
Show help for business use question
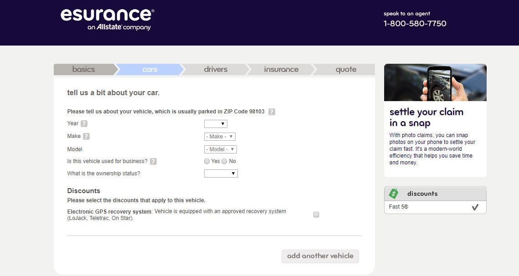click(x=153, y=161)
